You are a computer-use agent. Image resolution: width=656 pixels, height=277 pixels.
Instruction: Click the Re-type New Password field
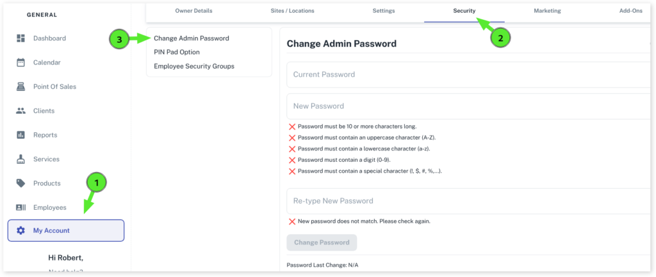468,201
